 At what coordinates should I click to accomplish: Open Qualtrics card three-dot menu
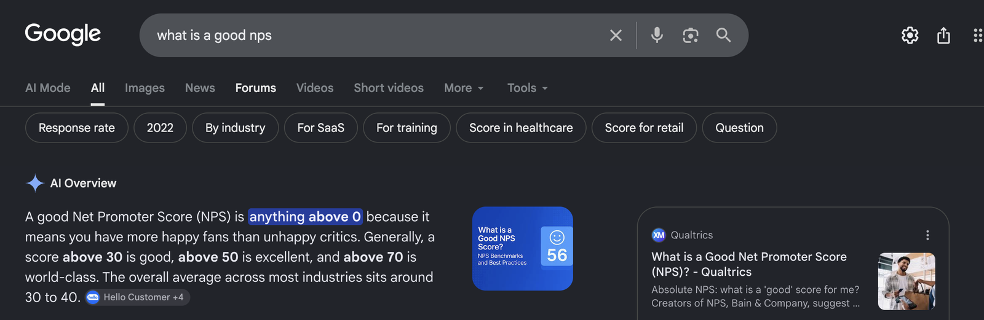927,235
